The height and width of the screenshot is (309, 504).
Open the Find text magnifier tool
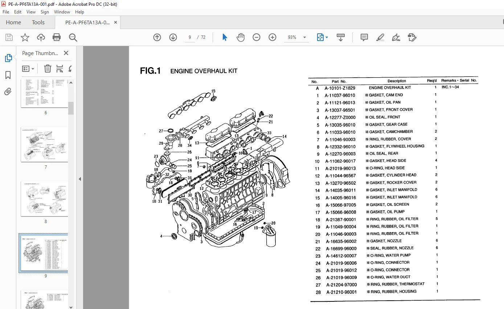click(73, 37)
